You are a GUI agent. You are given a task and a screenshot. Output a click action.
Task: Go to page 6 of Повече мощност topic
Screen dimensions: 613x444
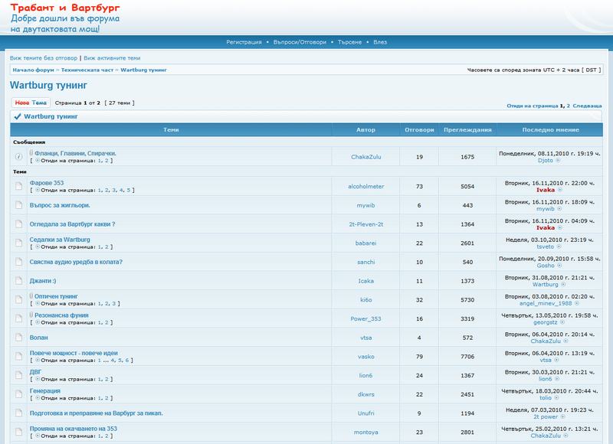click(x=127, y=360)
